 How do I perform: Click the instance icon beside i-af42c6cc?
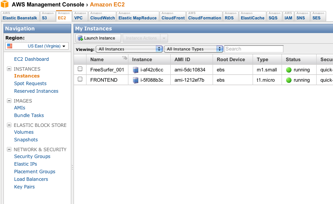click(x=136, y=70)
